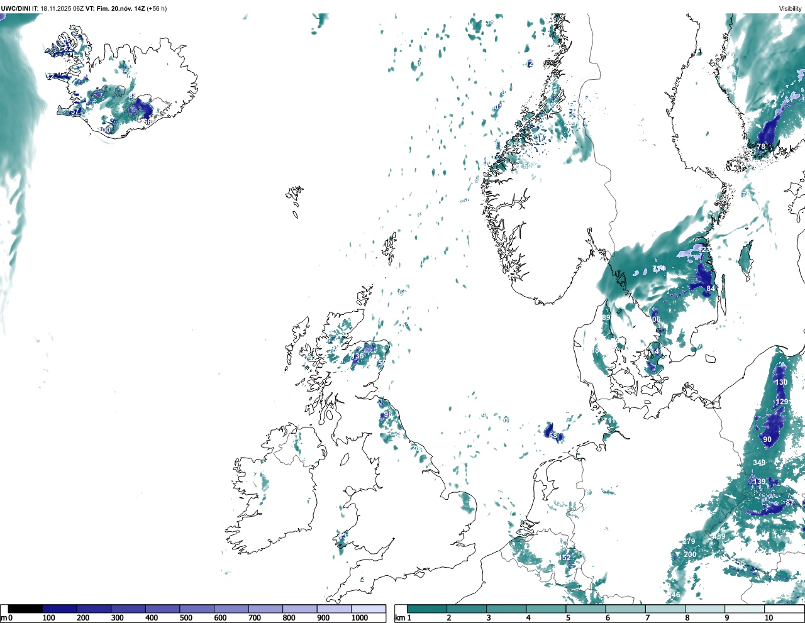This screenshot has height=623, width=805.
Task: Click the 100–200 m dark blue legend swatch
Action: pos(60,609)
